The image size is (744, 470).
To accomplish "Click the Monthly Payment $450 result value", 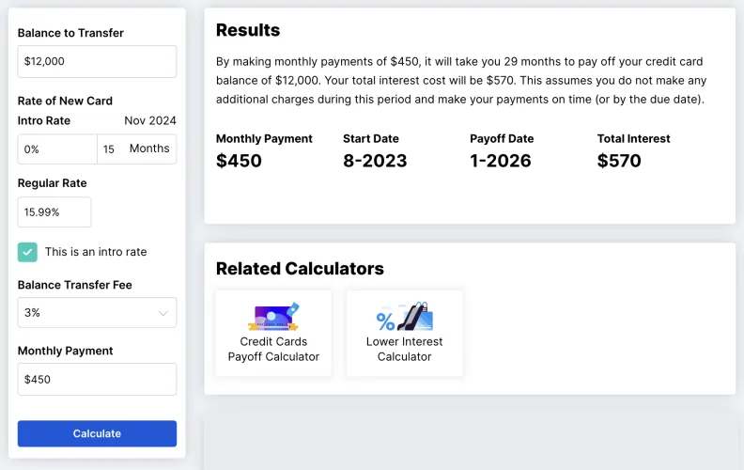I will pyautogui.click(x=239, y=161).
